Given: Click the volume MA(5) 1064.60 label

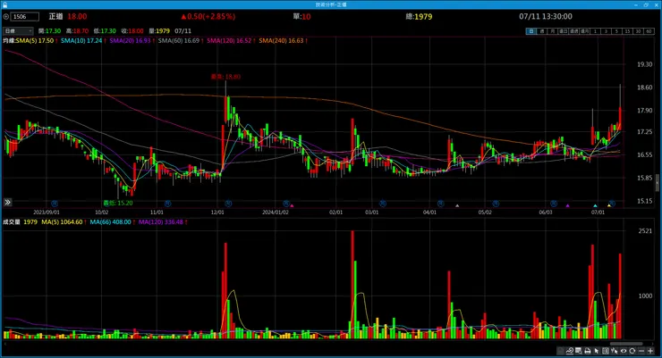Looking at the screenshot, I should pos(62,222).
